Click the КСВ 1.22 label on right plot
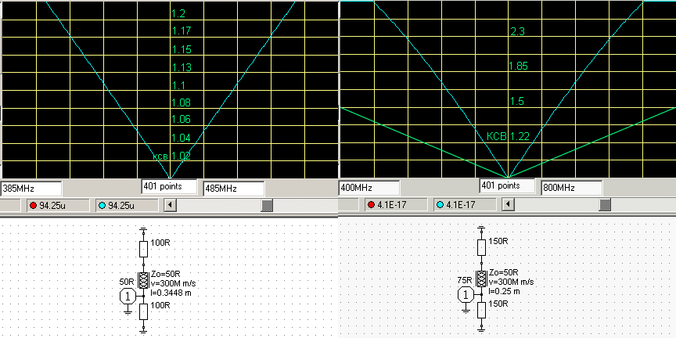 (508, 137)
